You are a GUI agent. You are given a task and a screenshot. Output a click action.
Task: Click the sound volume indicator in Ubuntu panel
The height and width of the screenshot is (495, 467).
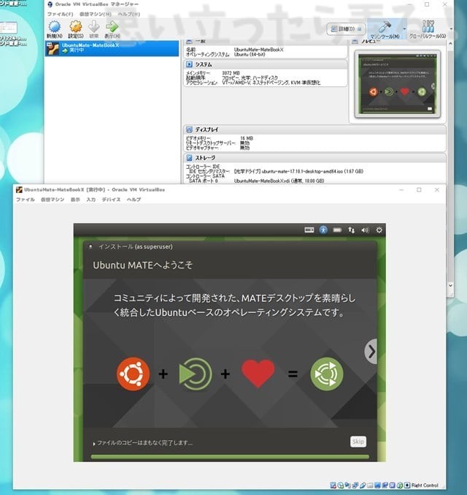[x=366, y=230]
